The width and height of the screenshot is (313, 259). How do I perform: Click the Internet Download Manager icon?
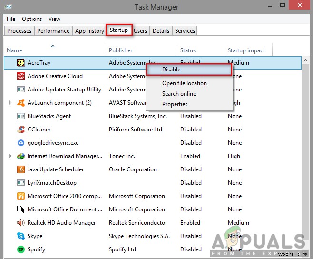tap(21, 156)
